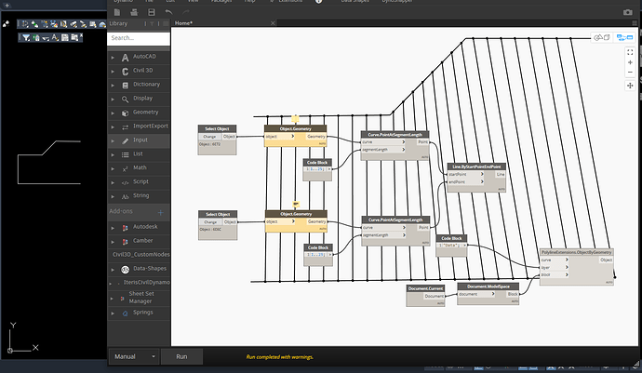Expand the Autodesk add-on package
The image size is (642, 373).
[139, 227]
